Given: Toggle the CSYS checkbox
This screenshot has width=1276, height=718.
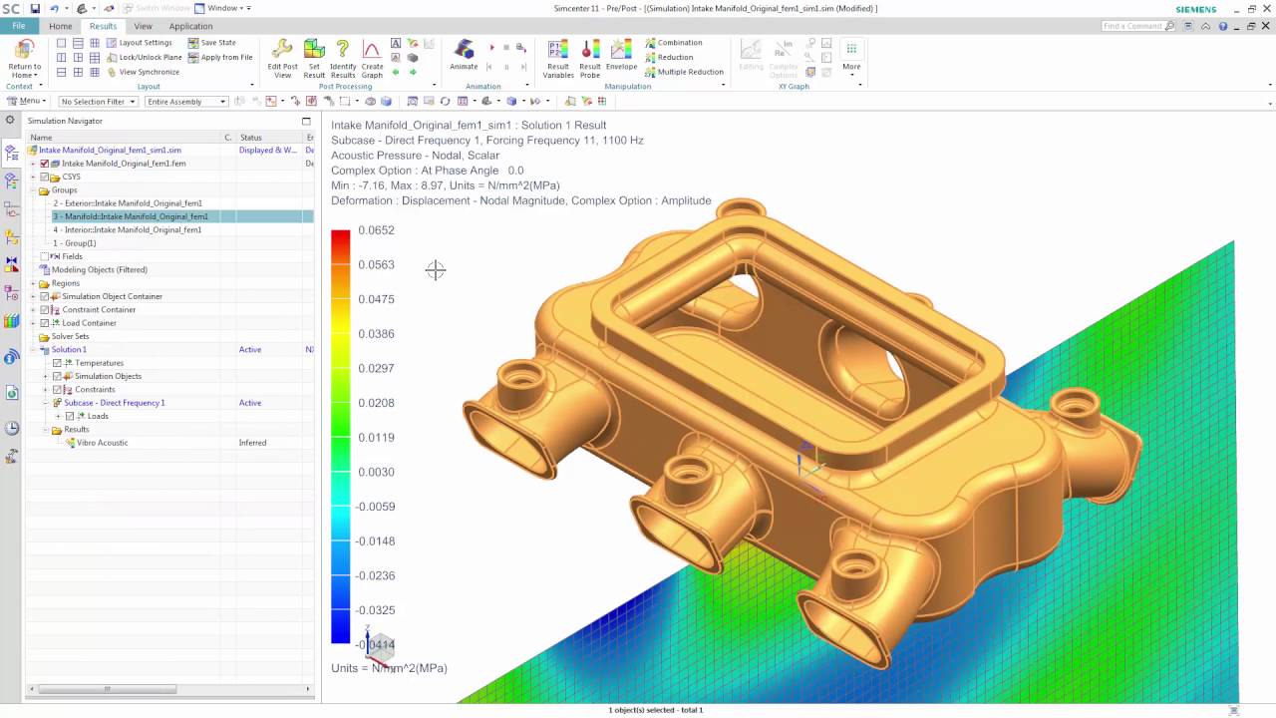Looking at the screenshot, I should (x=44, y=177).
